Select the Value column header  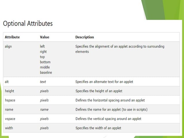(x=44, y=37)
